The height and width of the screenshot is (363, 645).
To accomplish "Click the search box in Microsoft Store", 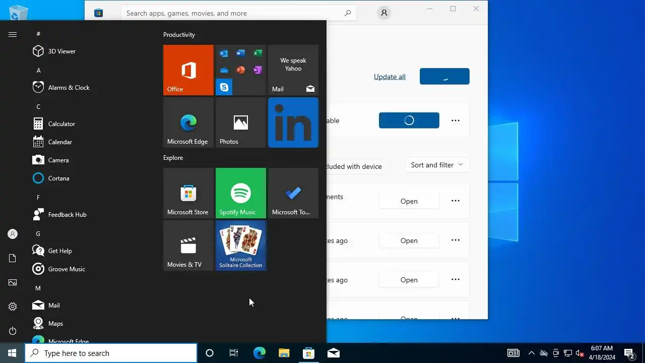I will pos(239,13).
